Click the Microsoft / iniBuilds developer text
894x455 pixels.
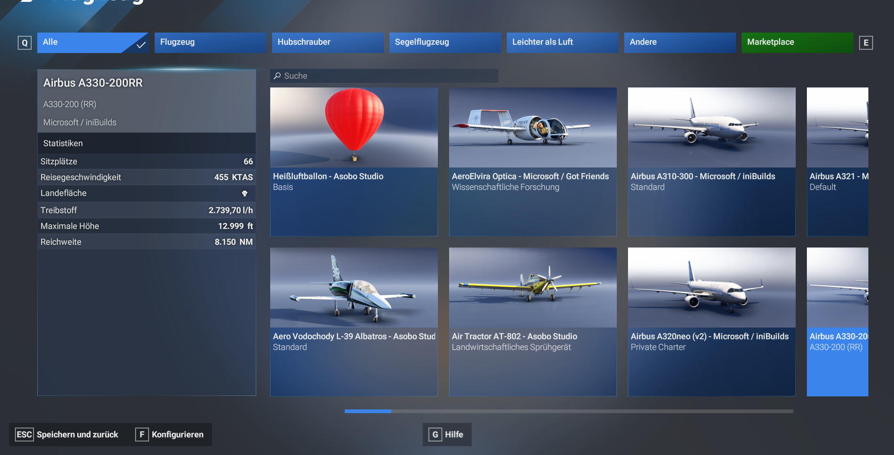pyautogui.click(x=80, y=122)
